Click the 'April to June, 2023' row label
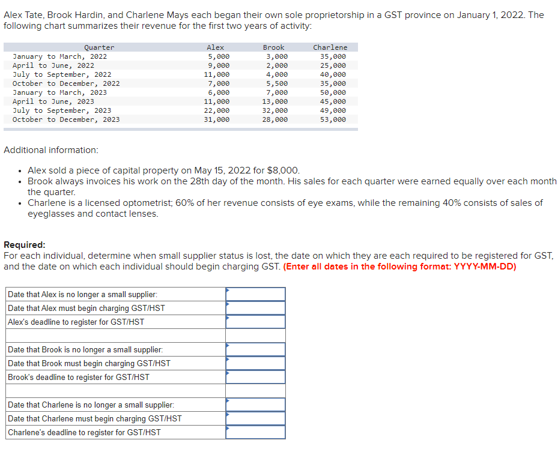Screen dimensions: 558x452 point(53,101)
